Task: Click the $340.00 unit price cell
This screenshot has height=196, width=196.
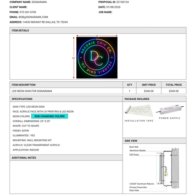Action: [x=149, y=91]
